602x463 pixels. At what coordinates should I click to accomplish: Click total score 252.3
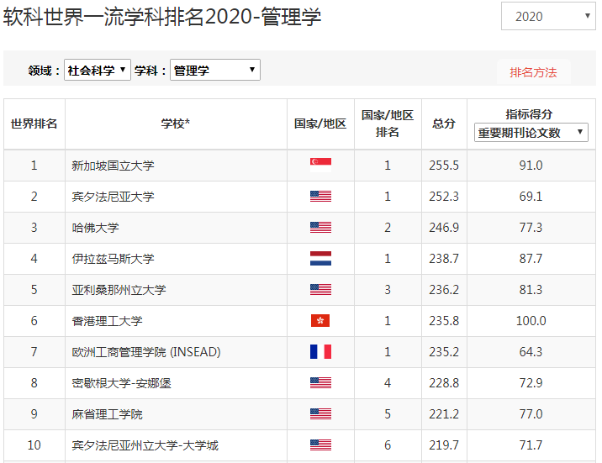444,197
